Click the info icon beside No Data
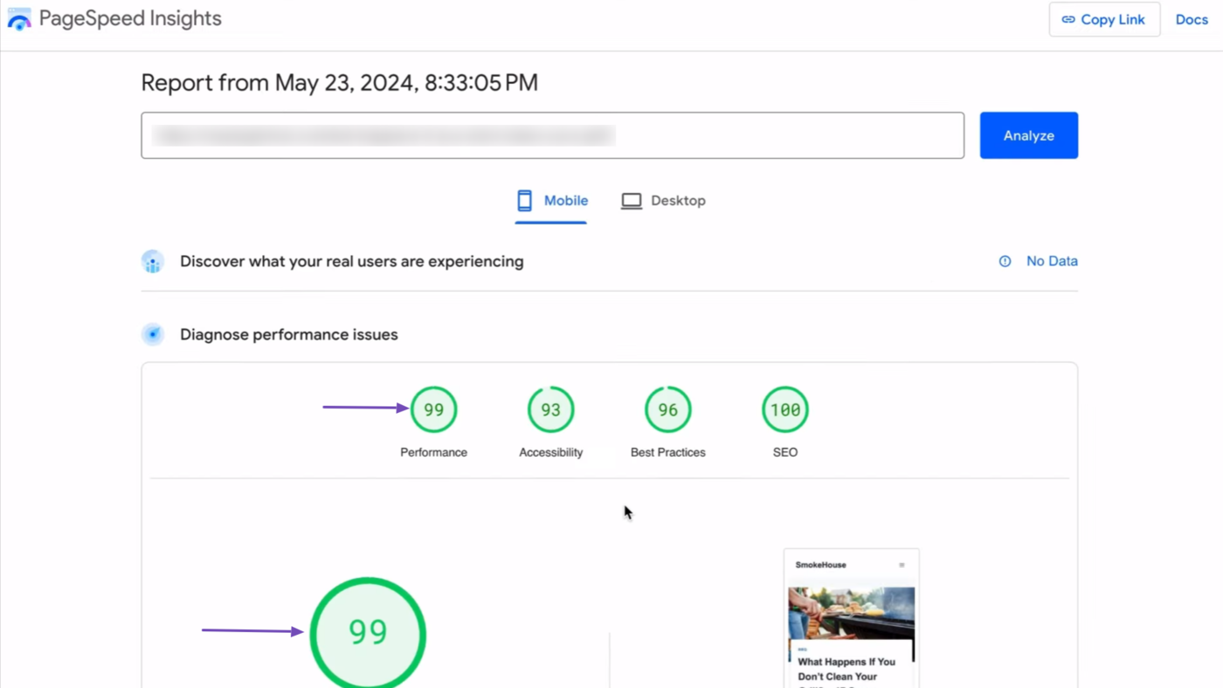Viewport: 1223px width, 688px height. coord(1005,261)
